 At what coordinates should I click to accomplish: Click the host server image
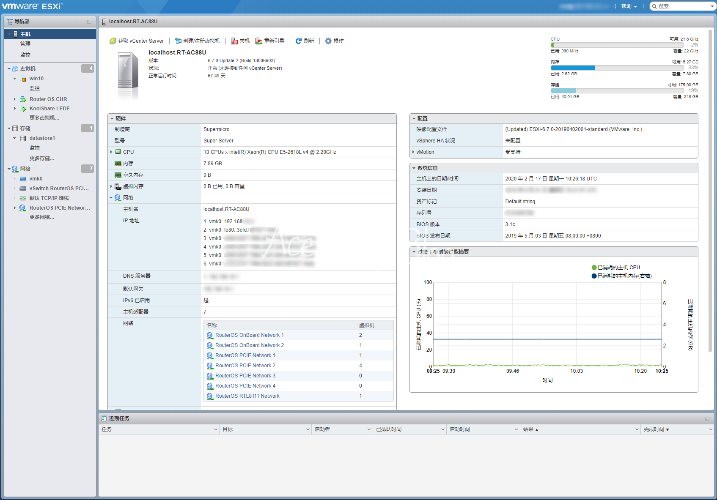click(x=128, y=76)
